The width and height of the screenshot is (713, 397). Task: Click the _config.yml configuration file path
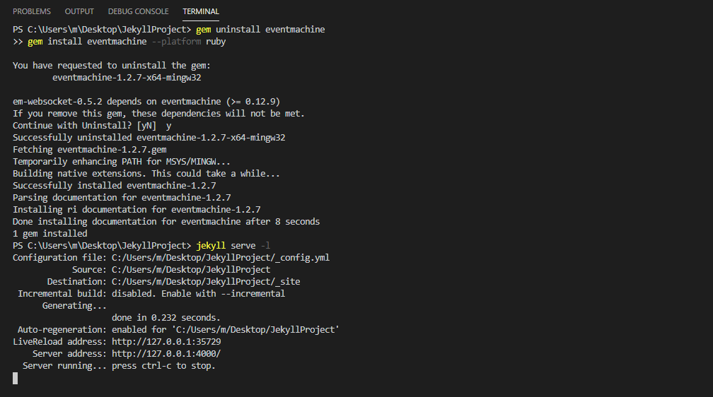tap(221, 257)
